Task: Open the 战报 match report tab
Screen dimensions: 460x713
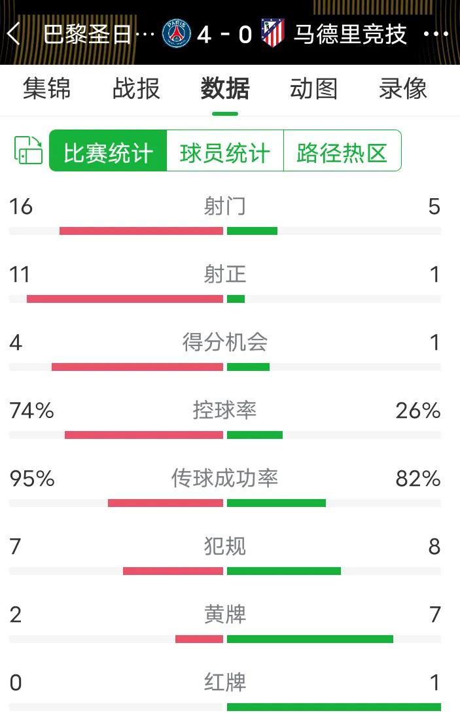Action: click(x=136, y=88)
